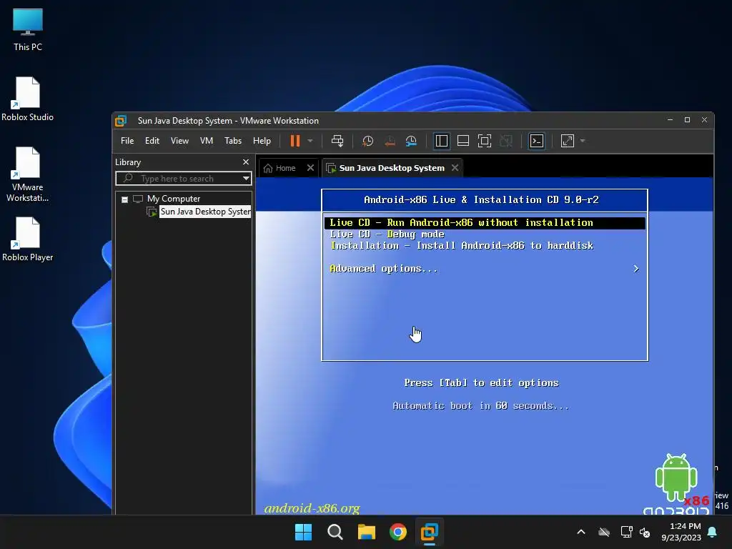Open the library search filter dropdown

point(246,178)
